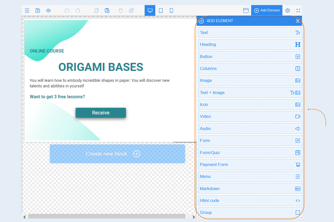Viewport: 334px width, 222px height.
Task: Open the page window settings icon
Action: [246, 10]
